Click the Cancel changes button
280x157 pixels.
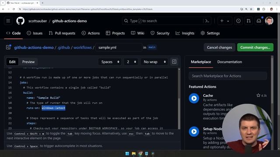[219, 48]
